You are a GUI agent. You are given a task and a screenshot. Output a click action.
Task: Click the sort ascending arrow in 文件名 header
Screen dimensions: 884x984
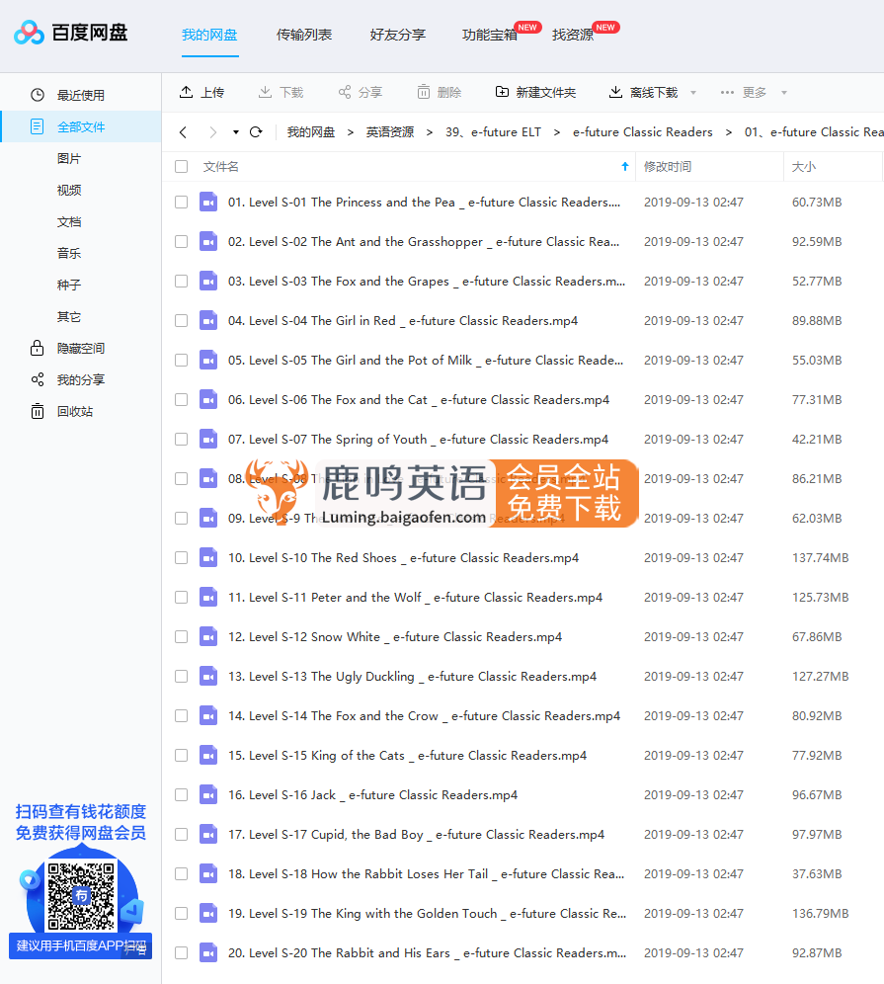(625, 166)
